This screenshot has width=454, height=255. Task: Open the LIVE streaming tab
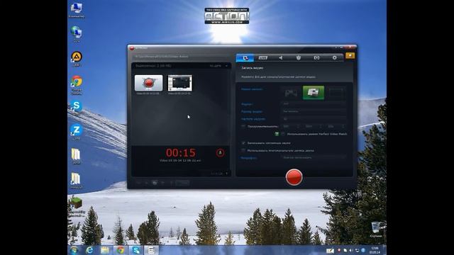[263, 58]
